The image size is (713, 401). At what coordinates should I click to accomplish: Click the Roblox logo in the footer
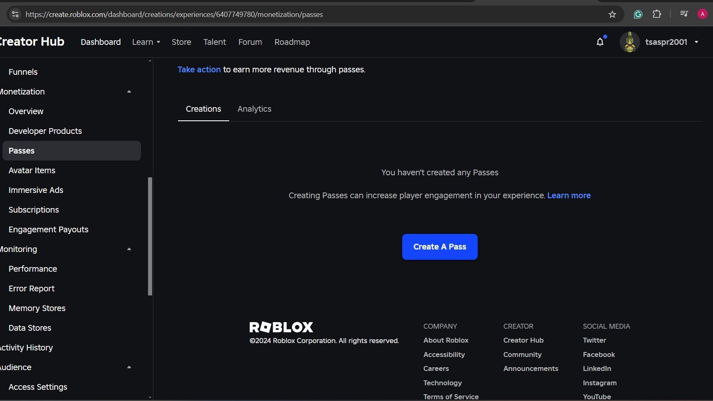click(281, 327)
